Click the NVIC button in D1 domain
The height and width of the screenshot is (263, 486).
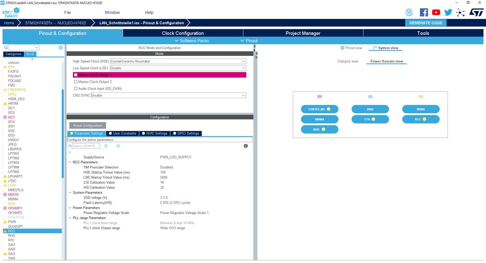[320, 129]
